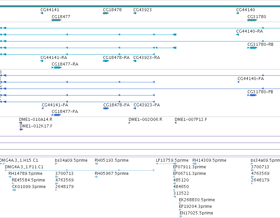Click the DME1-002O06.R feature label
Viewport: 280px width, 218px height.
[x=145, y=120]
